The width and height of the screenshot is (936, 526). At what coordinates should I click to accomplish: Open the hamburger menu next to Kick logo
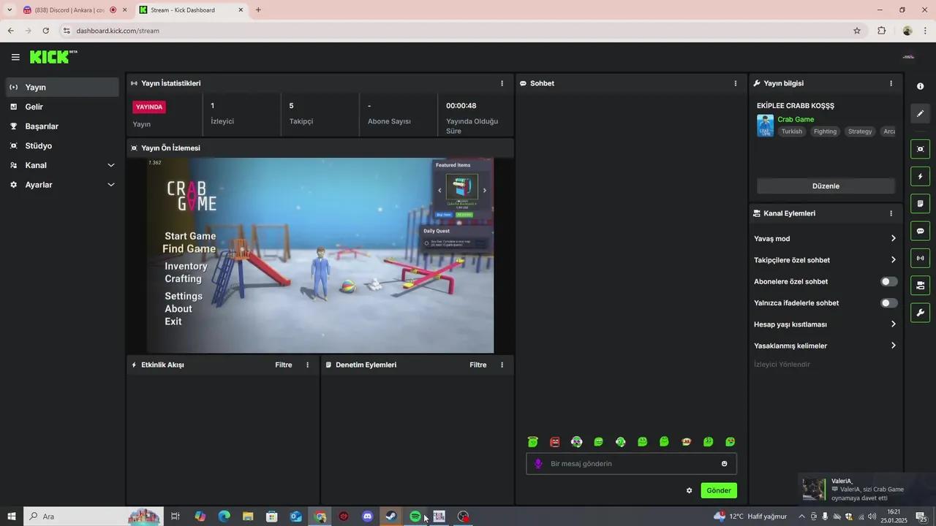pyautogui.click(x=15, y=57)
